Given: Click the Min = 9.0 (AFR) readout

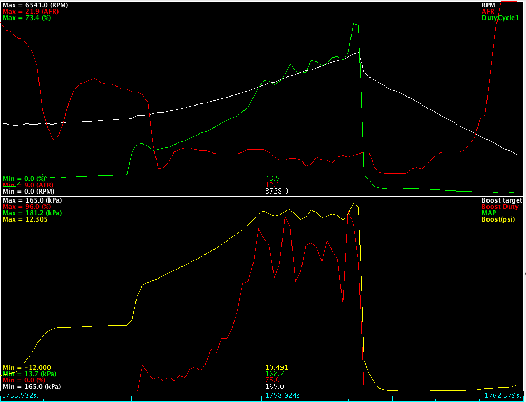Looking at the screenshot, I should click(28, 185).
